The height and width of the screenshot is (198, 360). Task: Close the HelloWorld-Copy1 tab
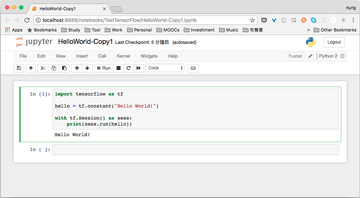coord(104,9)
